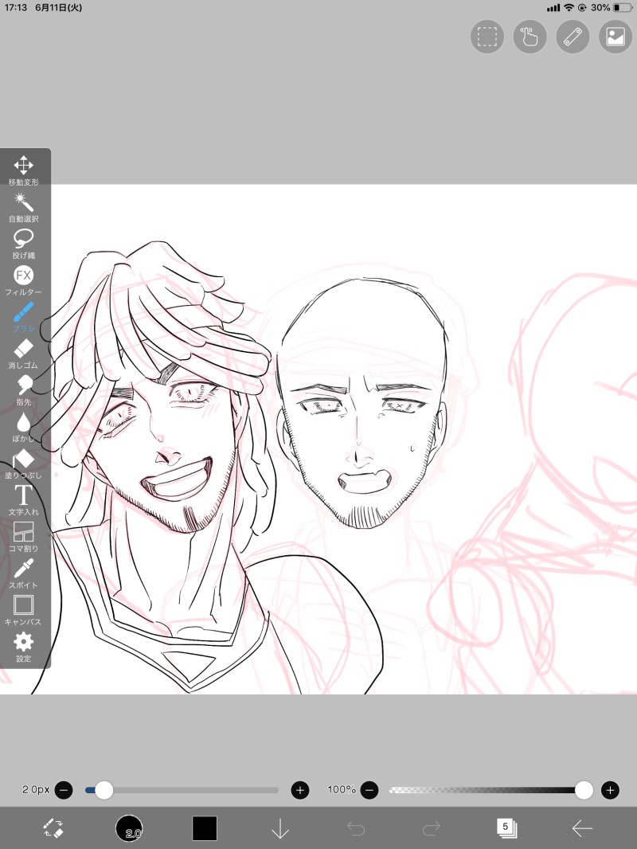The height and width of the screenshot is (849, 637).
Task: Select the Eraser (消しゴム) tool
Action: [x=23, y=354]
